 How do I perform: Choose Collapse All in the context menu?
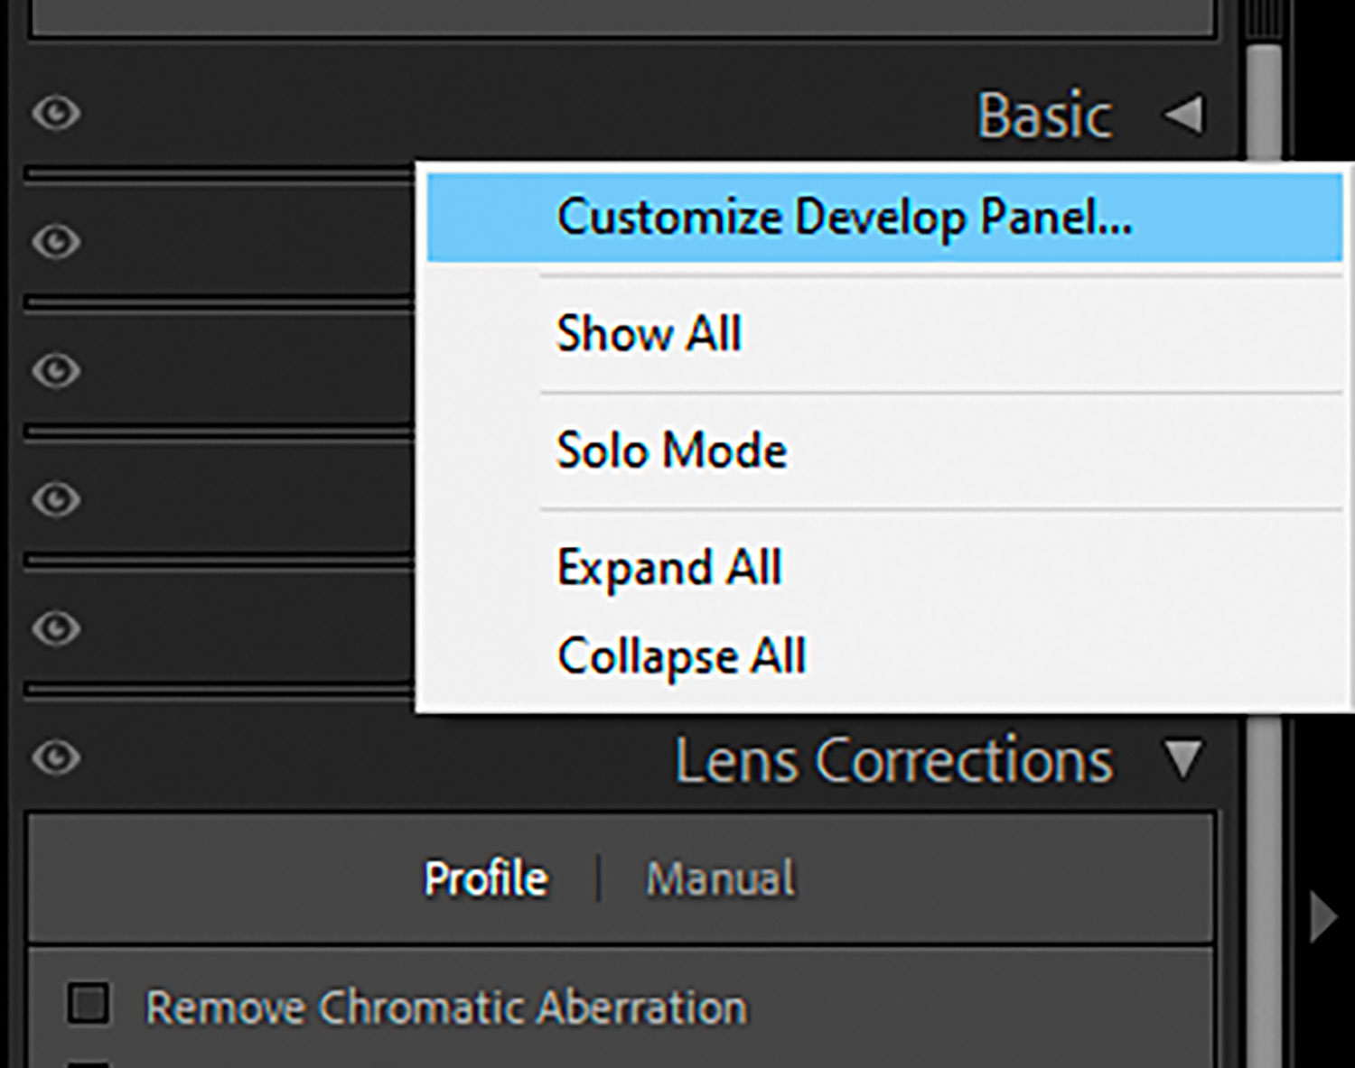point(681,655)
